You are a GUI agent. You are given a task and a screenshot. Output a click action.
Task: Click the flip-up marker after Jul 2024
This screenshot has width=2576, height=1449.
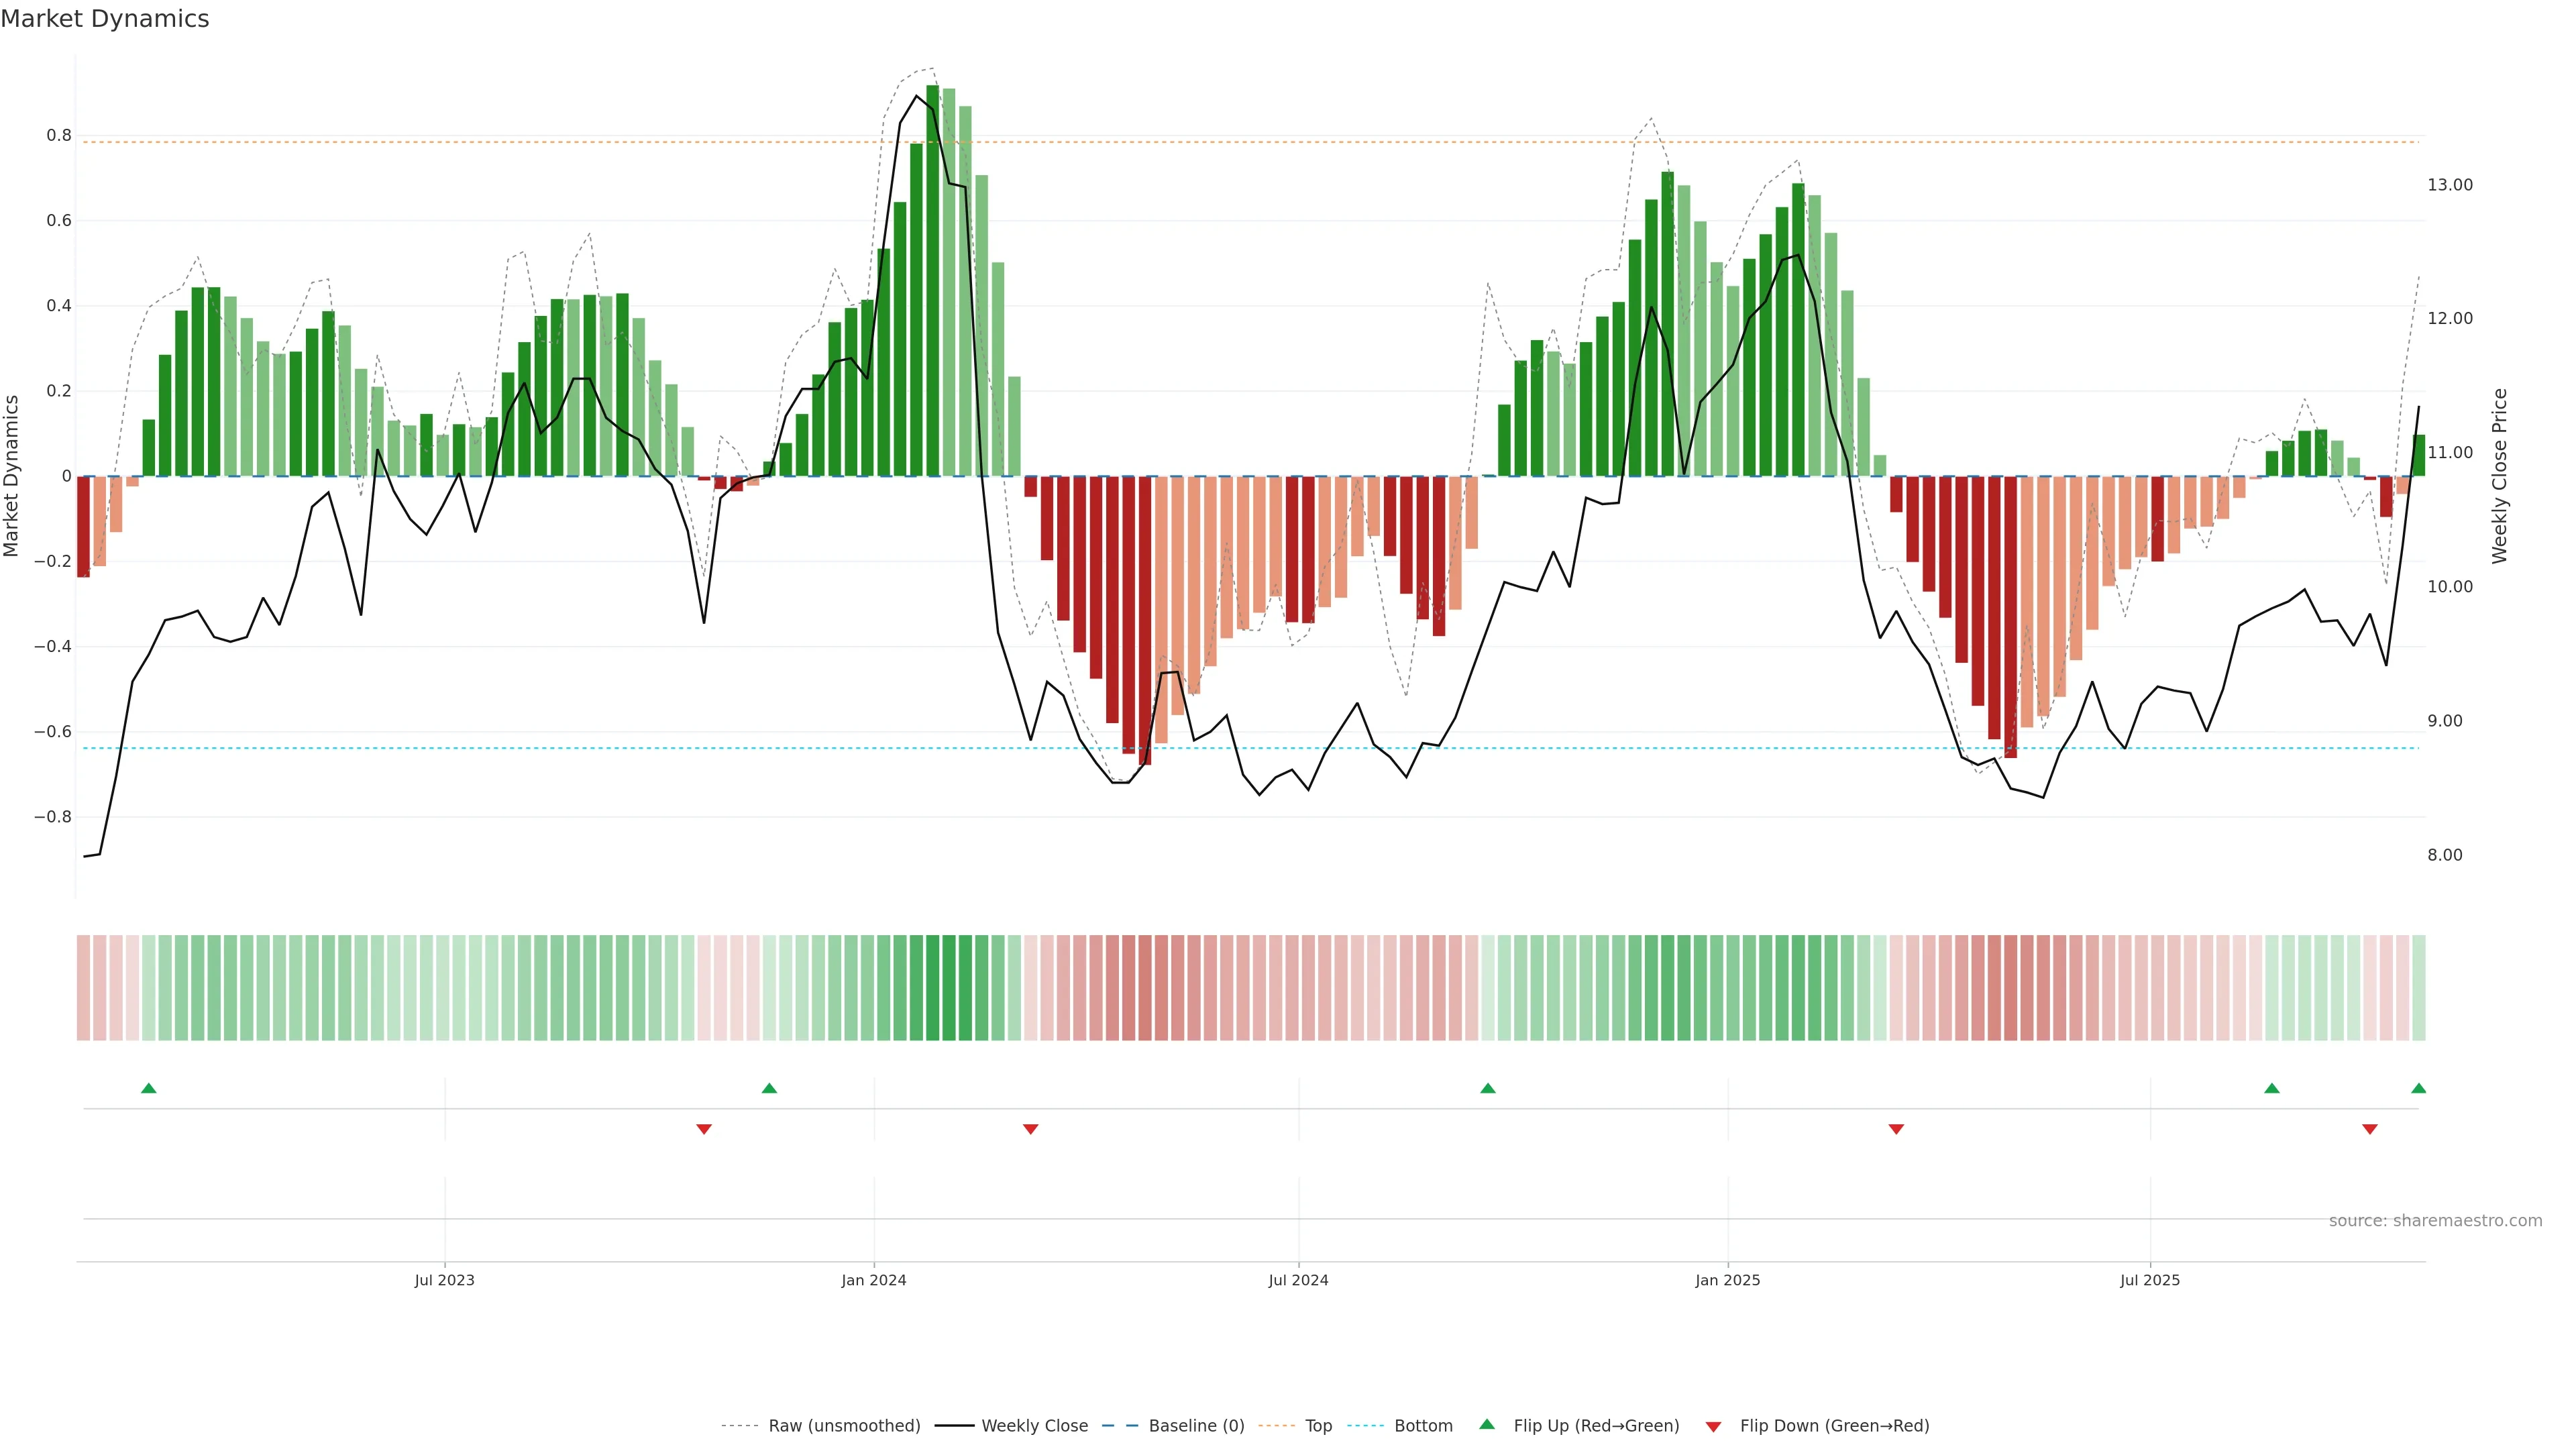pos(1488,1088)
